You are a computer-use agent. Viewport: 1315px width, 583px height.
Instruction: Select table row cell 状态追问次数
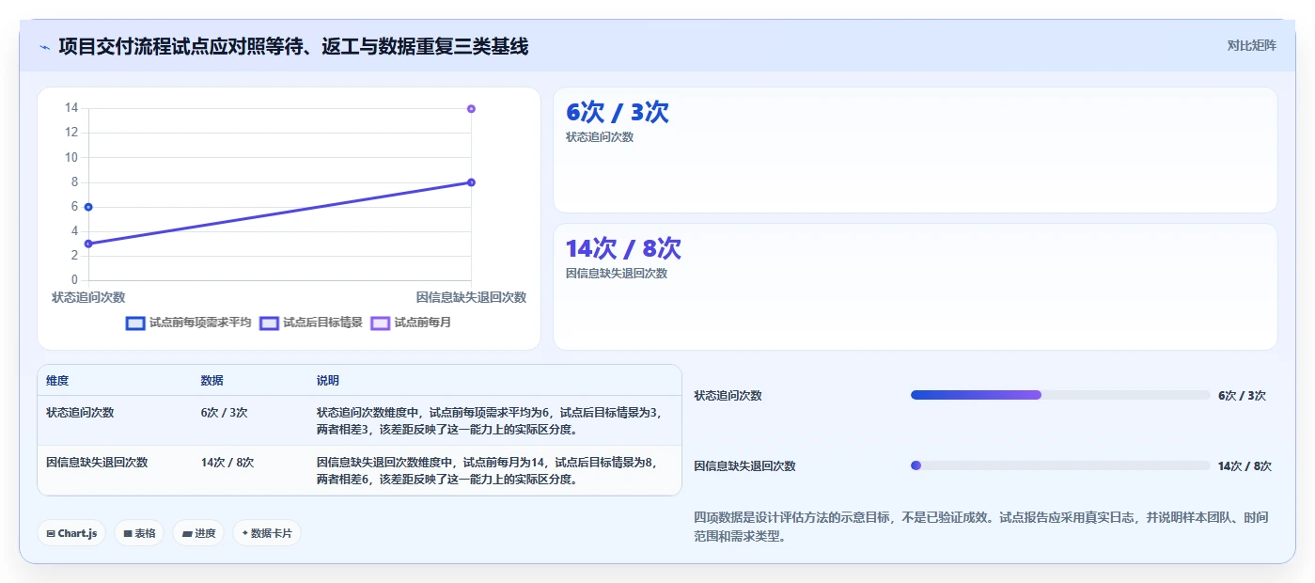(80, 412)
